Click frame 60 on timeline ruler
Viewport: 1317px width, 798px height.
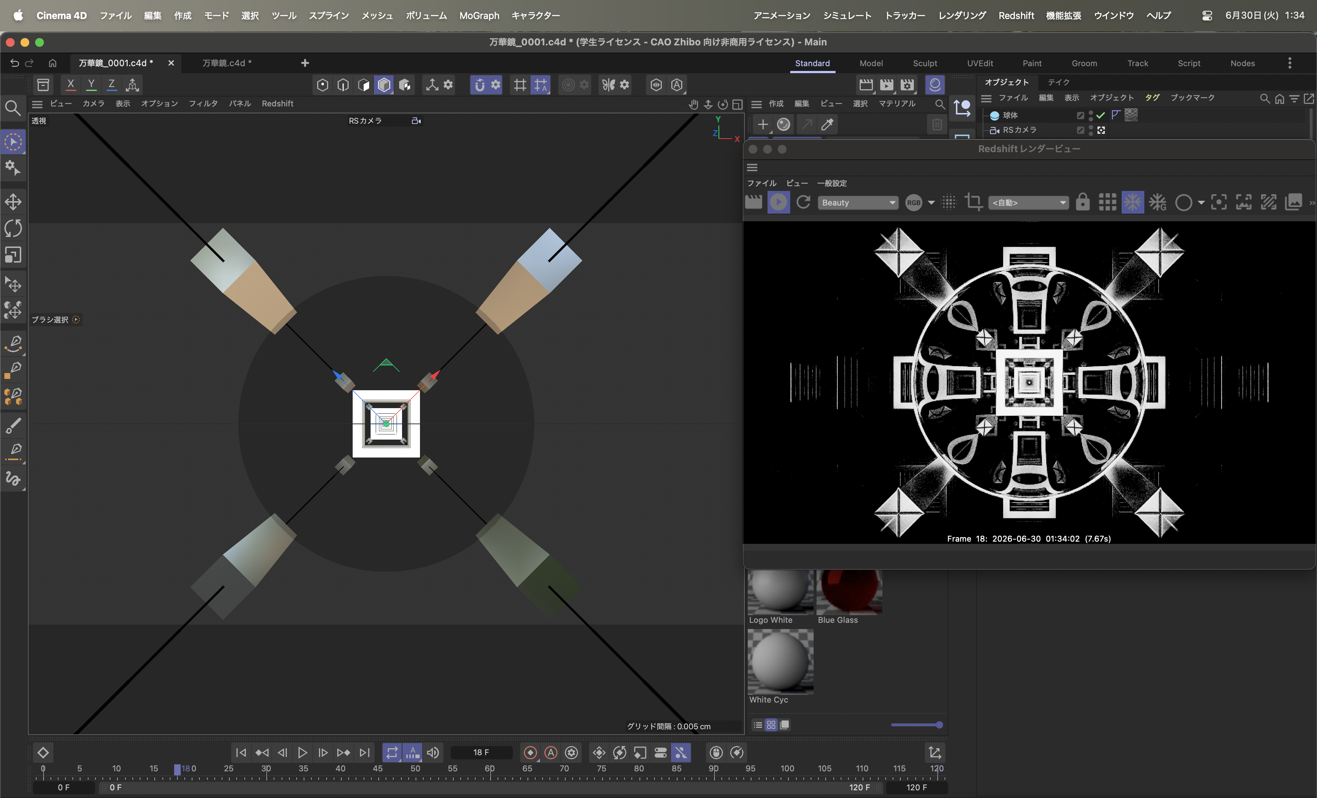(490, 769)
